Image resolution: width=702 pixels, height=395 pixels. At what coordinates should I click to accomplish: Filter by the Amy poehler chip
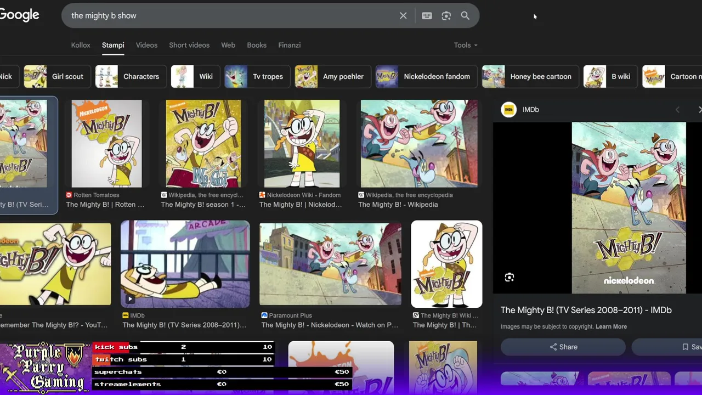[332, 77]
